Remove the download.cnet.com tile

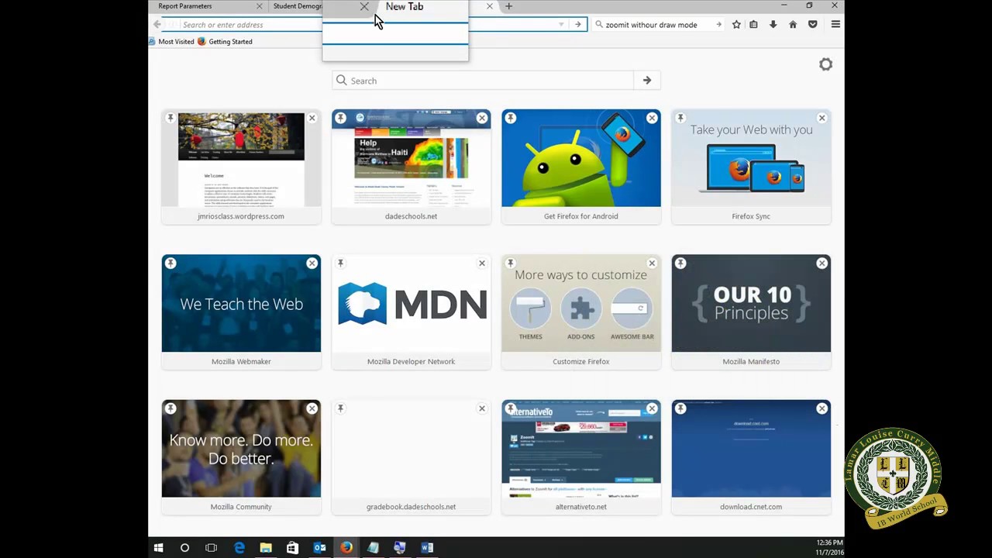(x=821, y=408)
